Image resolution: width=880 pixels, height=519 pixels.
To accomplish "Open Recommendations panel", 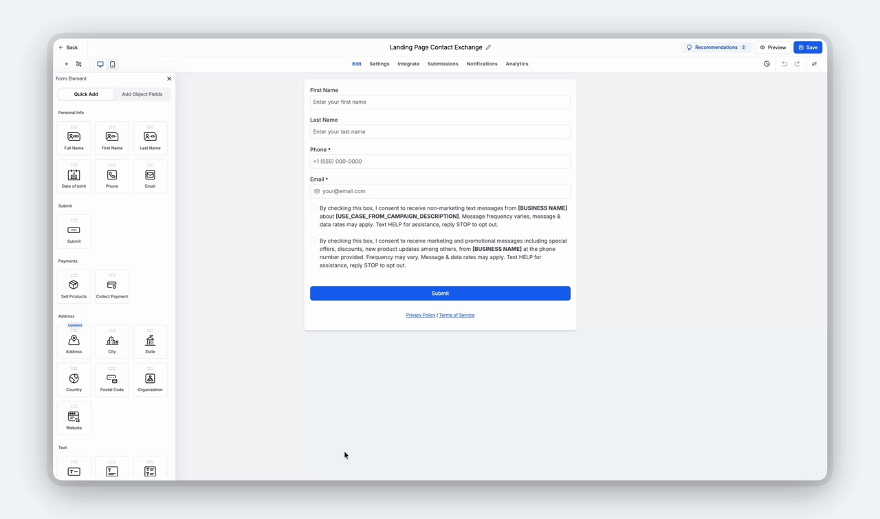I will coord(716,47).
